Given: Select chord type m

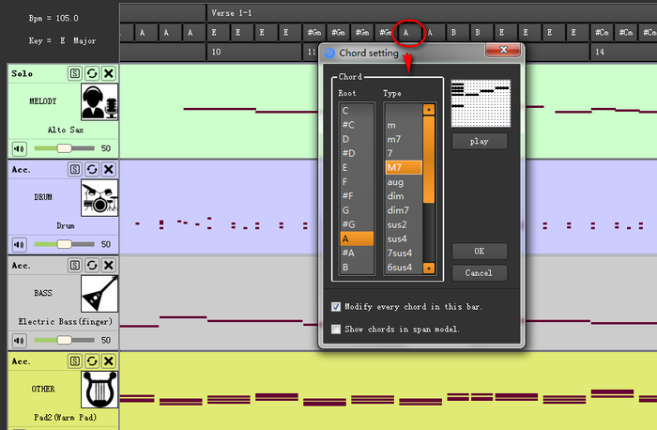Looking at the screenshot, I should 404,125.
